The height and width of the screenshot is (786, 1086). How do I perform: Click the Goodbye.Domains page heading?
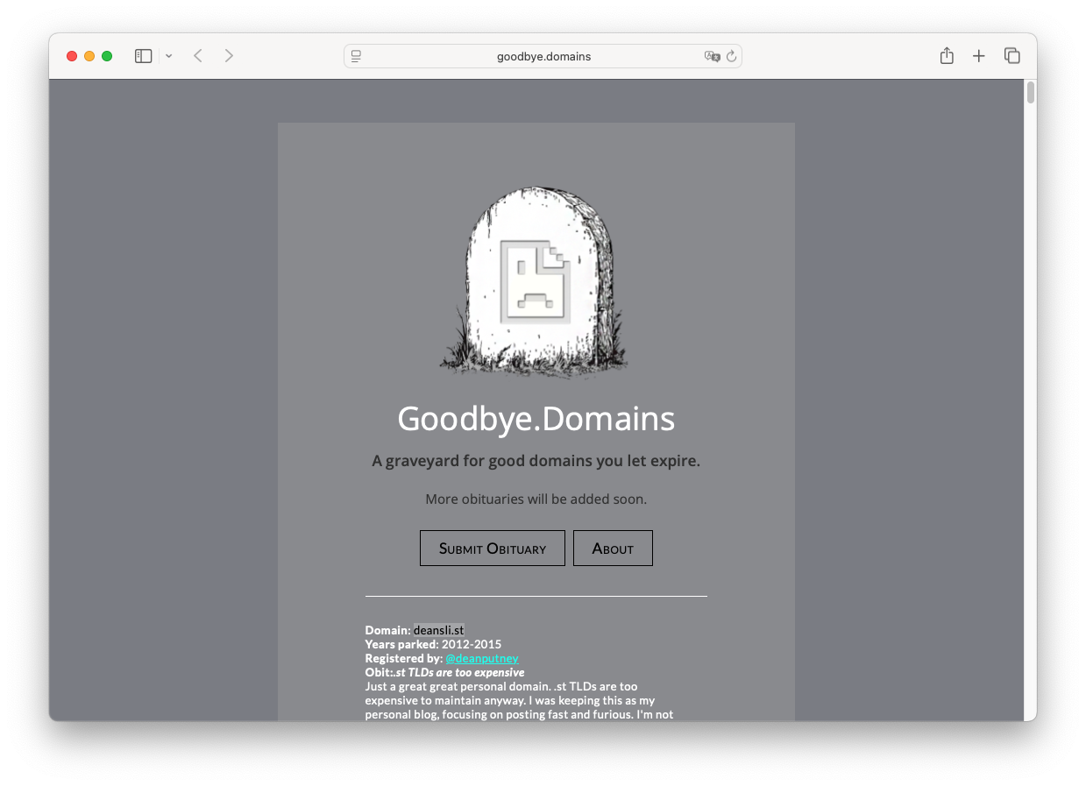click(x=536, y=419)
